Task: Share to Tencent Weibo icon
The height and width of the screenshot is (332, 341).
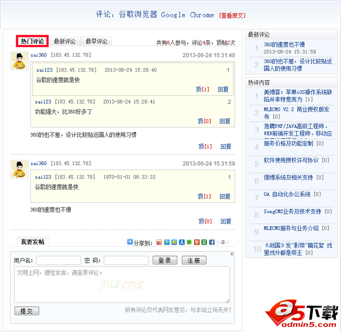Action: (167, 242)
